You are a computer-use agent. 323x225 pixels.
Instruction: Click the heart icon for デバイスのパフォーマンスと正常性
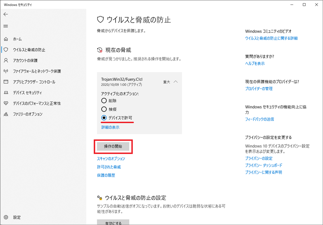click(6, 103)
